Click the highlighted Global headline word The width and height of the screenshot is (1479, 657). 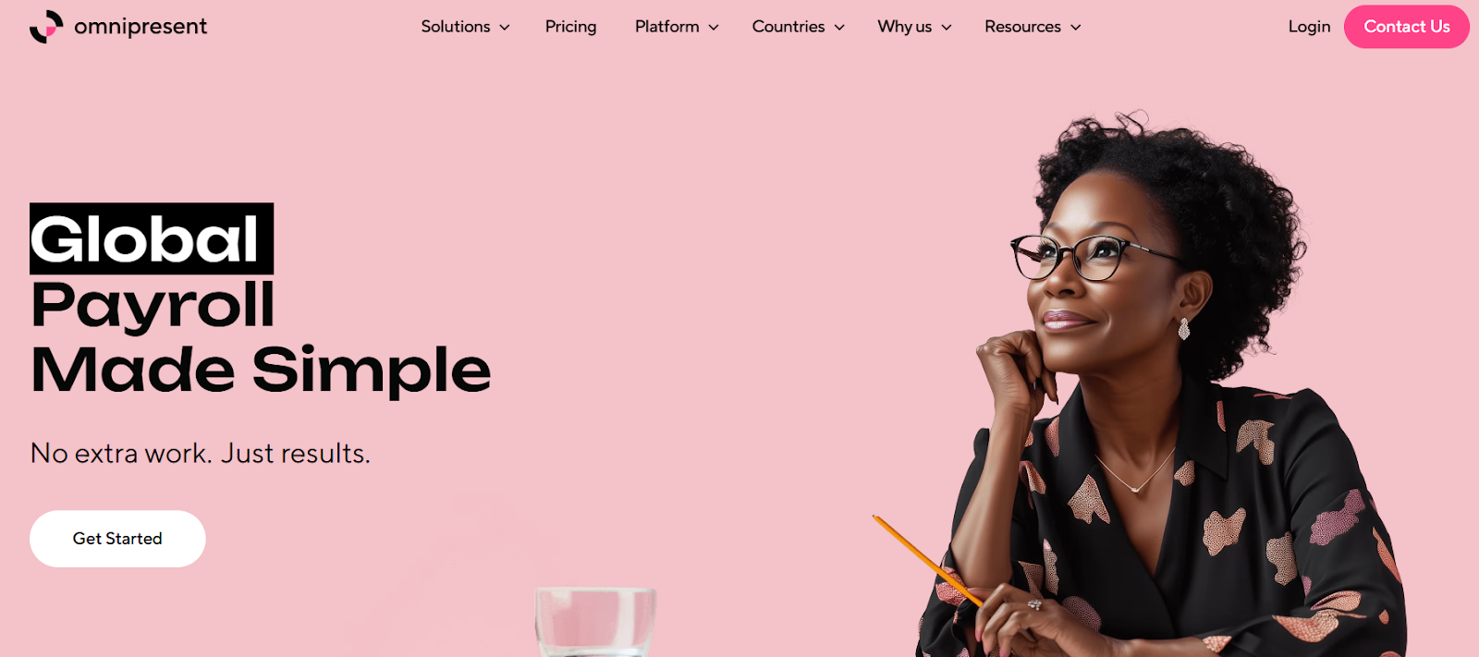[152, 239]
